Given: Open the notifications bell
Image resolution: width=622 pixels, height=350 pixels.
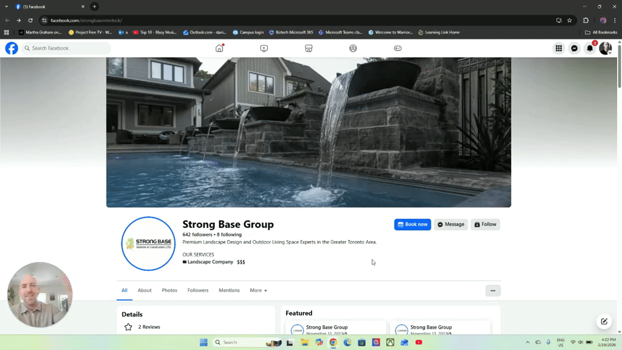Looking at the screenshot, I should (x=590, y=48).
